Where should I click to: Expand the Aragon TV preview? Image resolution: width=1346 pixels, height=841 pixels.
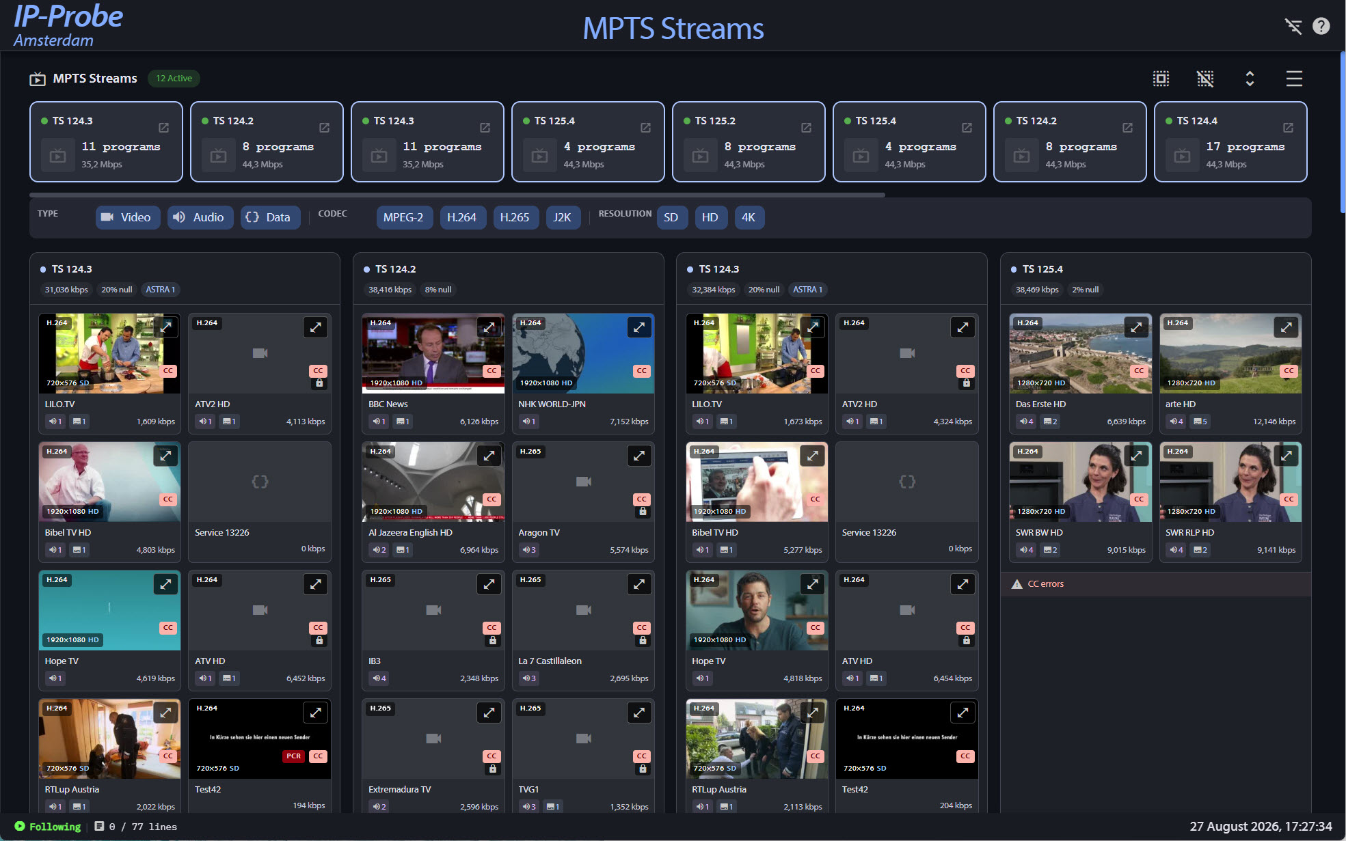click(x=639, y=456)
